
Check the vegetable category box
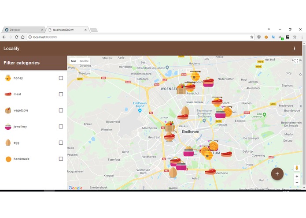[61, 110]
